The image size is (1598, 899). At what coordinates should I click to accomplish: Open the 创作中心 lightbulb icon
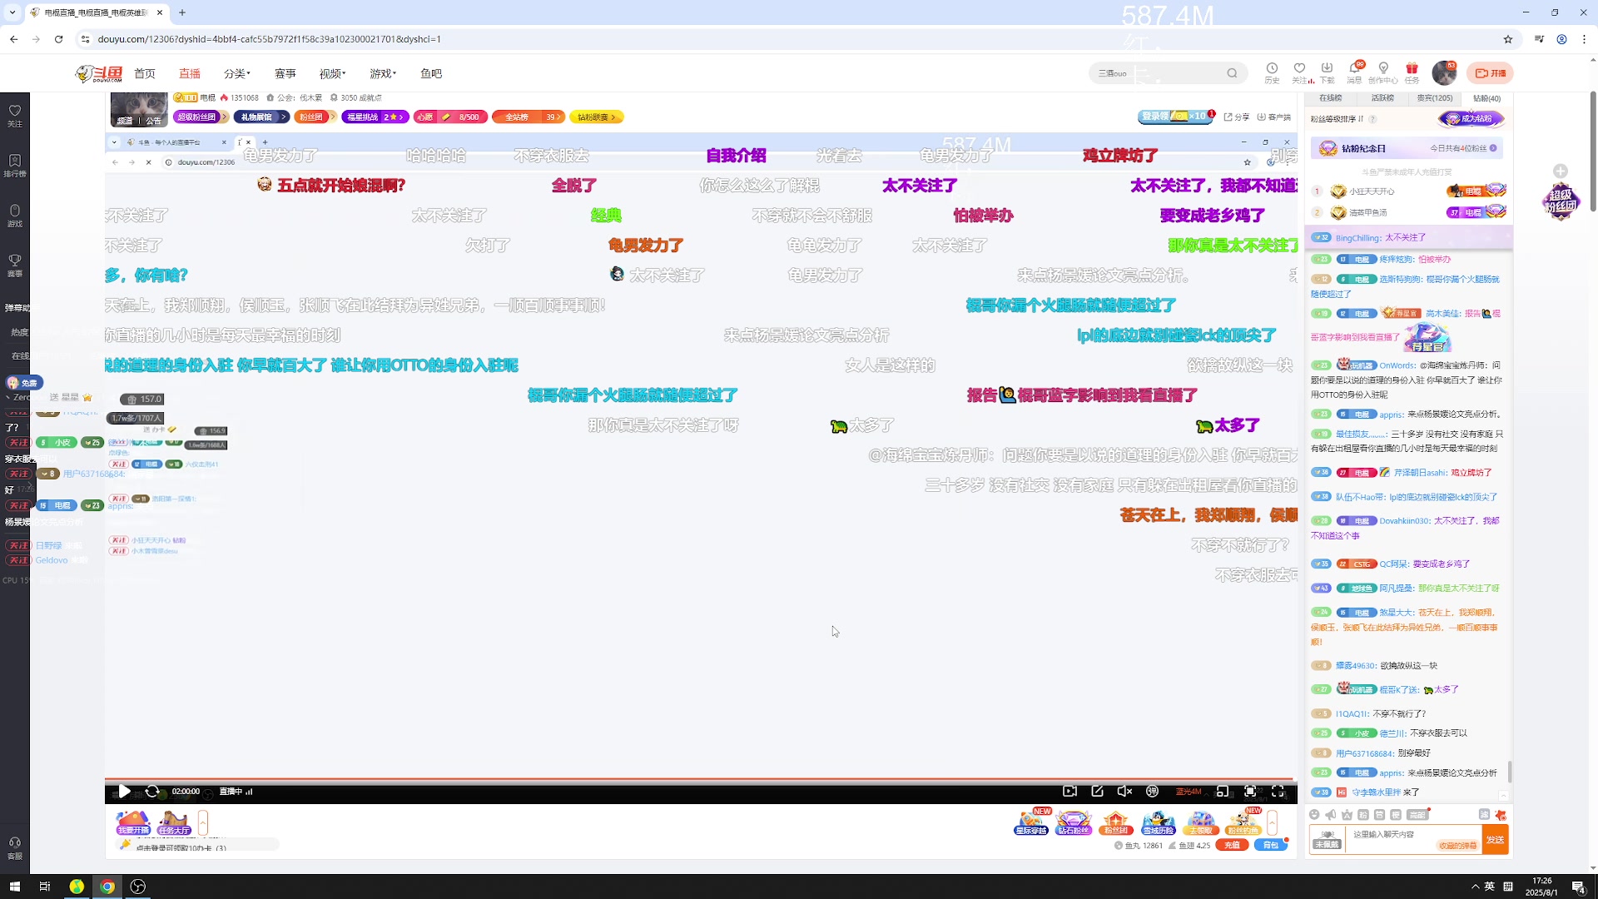point(1383,72)
